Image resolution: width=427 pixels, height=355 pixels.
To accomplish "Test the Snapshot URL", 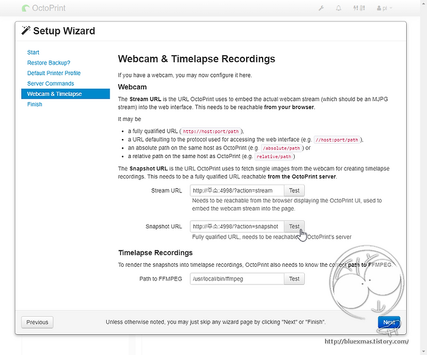I will coord(294,226).
